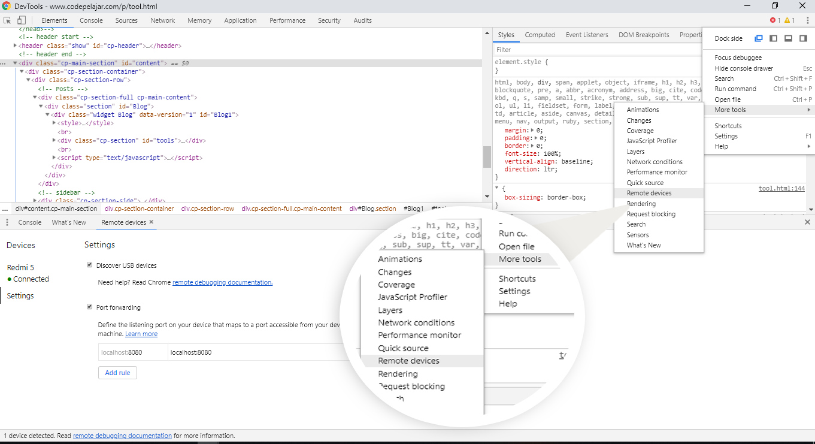Collapse the section Blog div
Image resolution: width=815 pixels, height=444 pixels.
pyautogui.click(x=41, y=106)
